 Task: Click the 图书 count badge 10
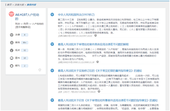click(25, 58)
